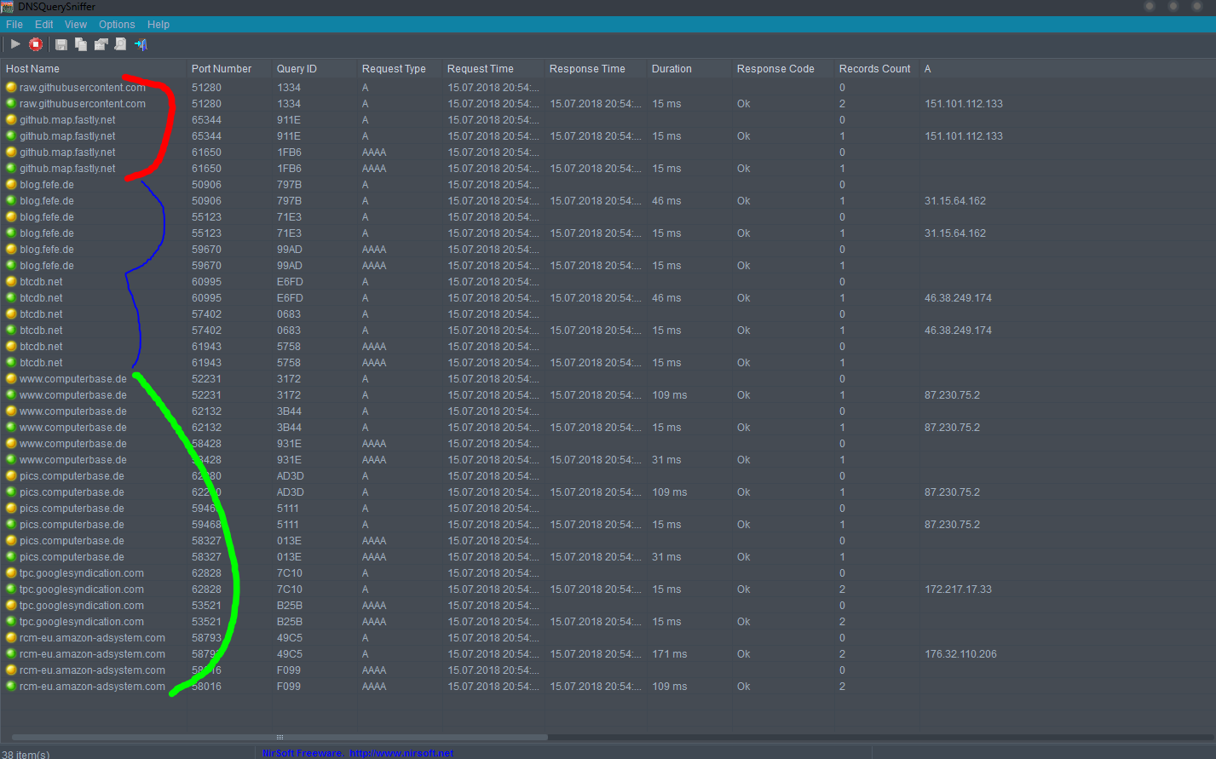Sort by Request Time column header
Image resolution: width=1216 pixels, height=759 pixels.
click(493, 68)
